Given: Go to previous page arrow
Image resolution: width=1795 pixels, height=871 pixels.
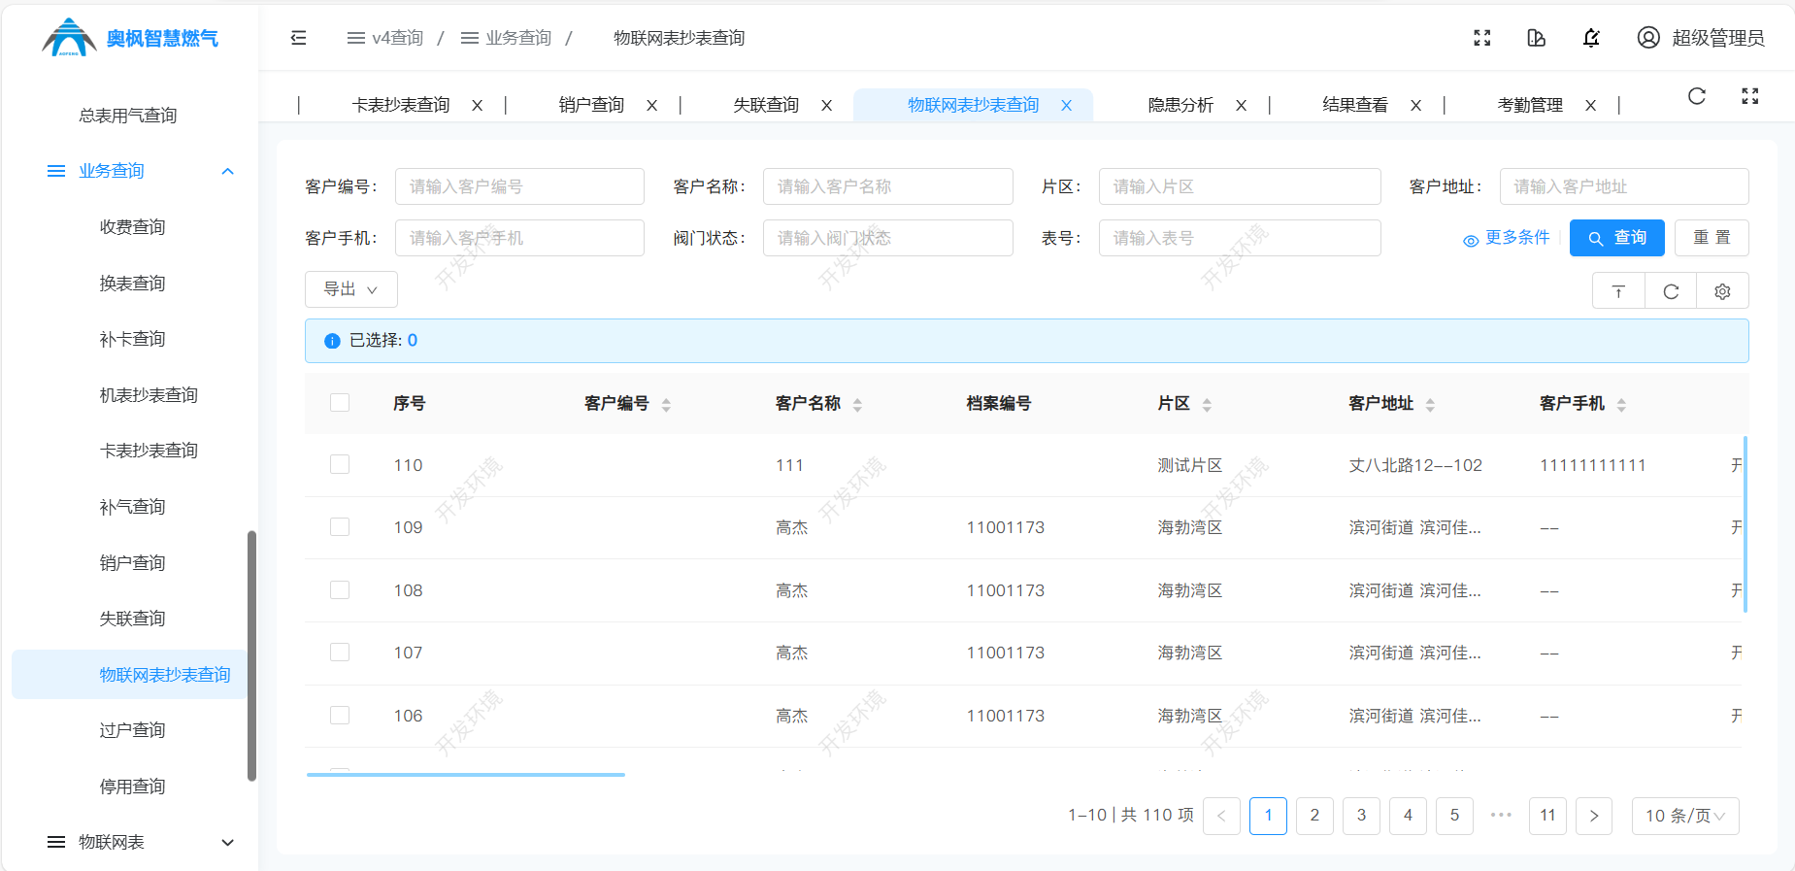Looking at the screenshot, I should pos(1221,816).
